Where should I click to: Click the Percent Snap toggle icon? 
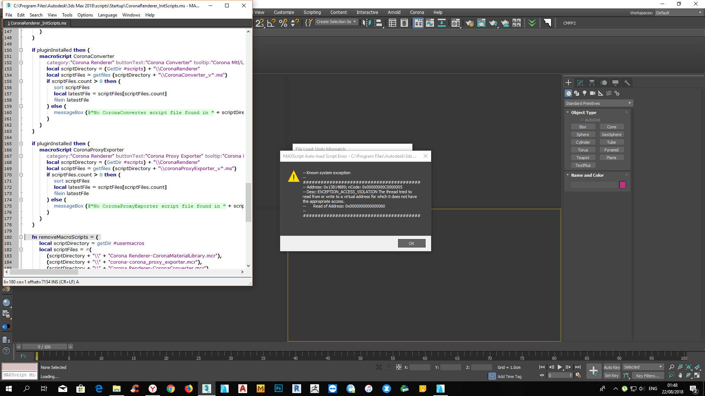click(x=283, y=23)
